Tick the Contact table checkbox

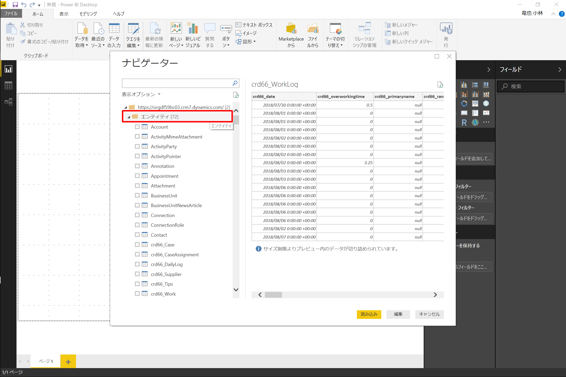pos(137,235)
